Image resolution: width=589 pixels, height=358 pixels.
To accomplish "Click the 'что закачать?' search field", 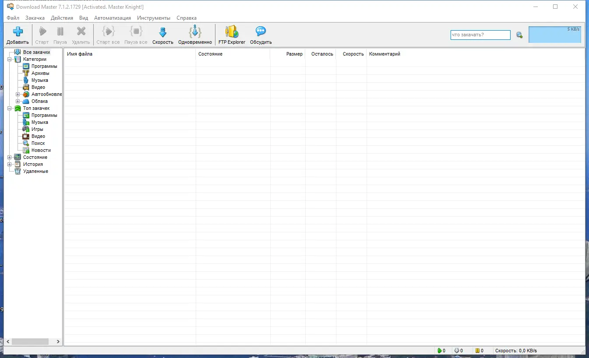I will (480, 35).
